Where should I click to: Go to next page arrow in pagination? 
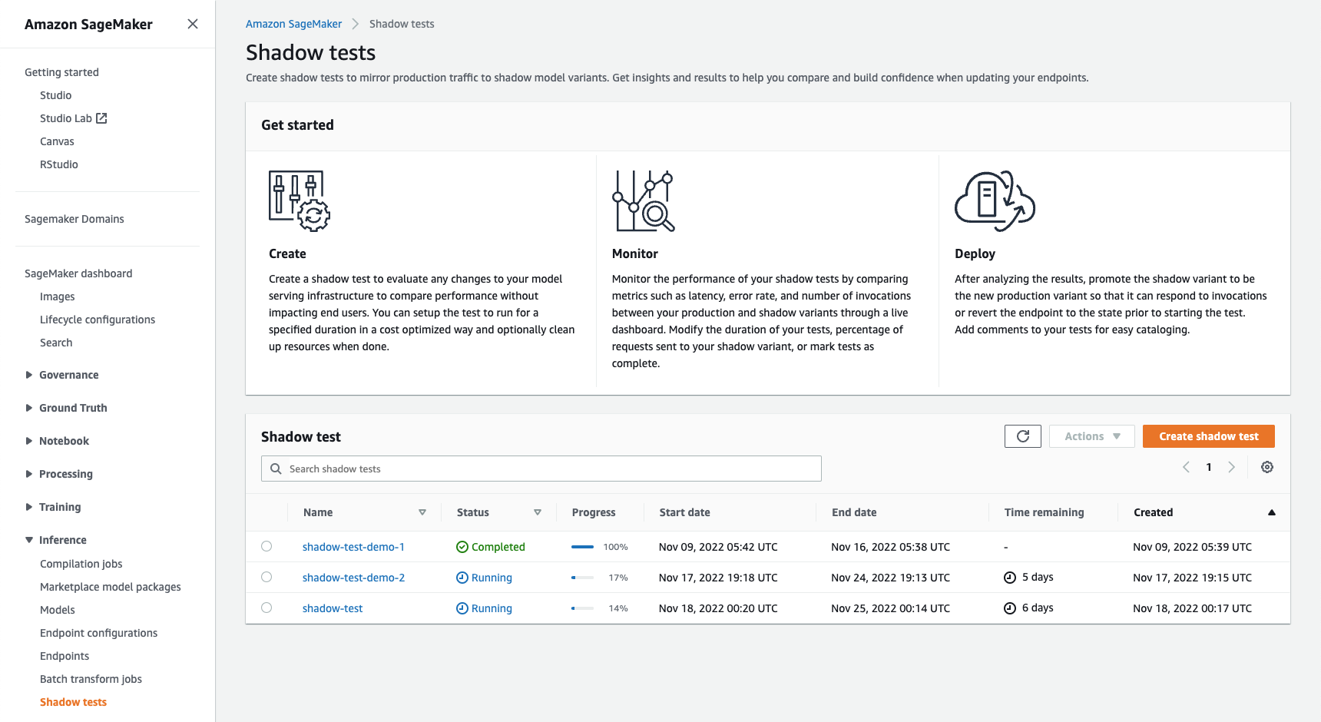click(x=1231, y=467)
